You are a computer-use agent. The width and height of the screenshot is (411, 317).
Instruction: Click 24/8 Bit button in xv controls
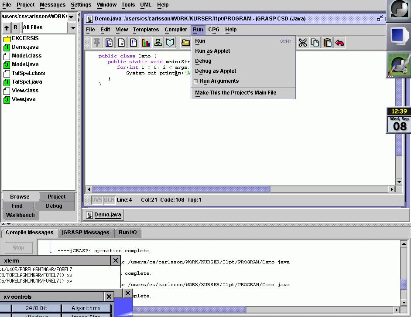tap(37, 308)
